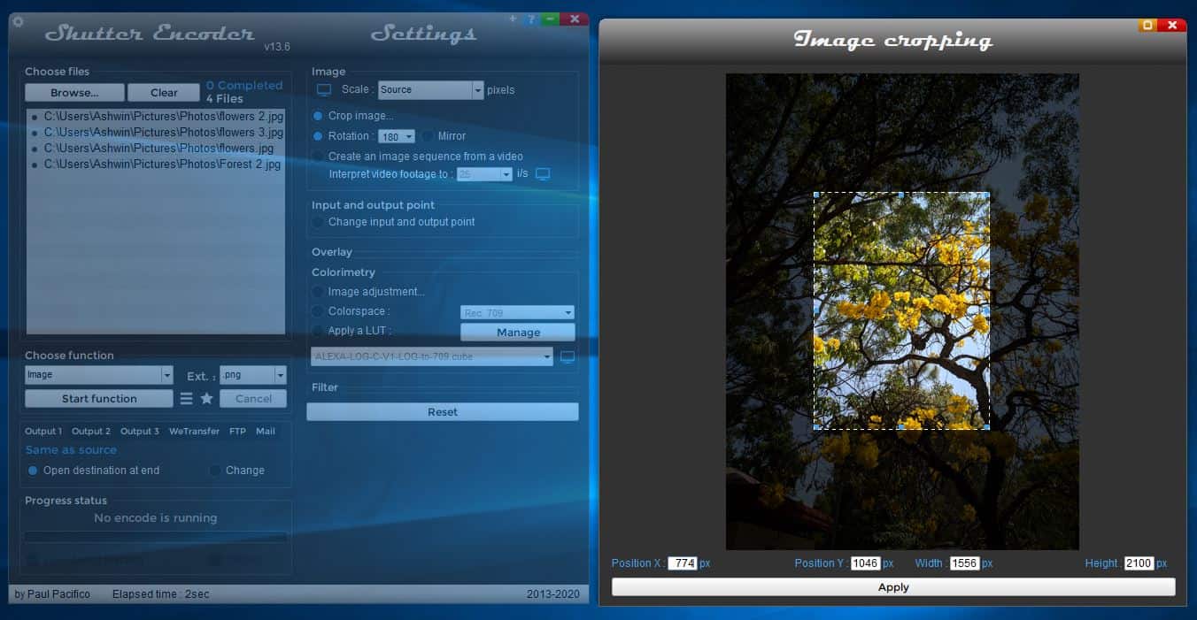Click the monitor icon beside the LUT dropdown
Screen dimensions: 1197x620
click(x=567, y=356)
